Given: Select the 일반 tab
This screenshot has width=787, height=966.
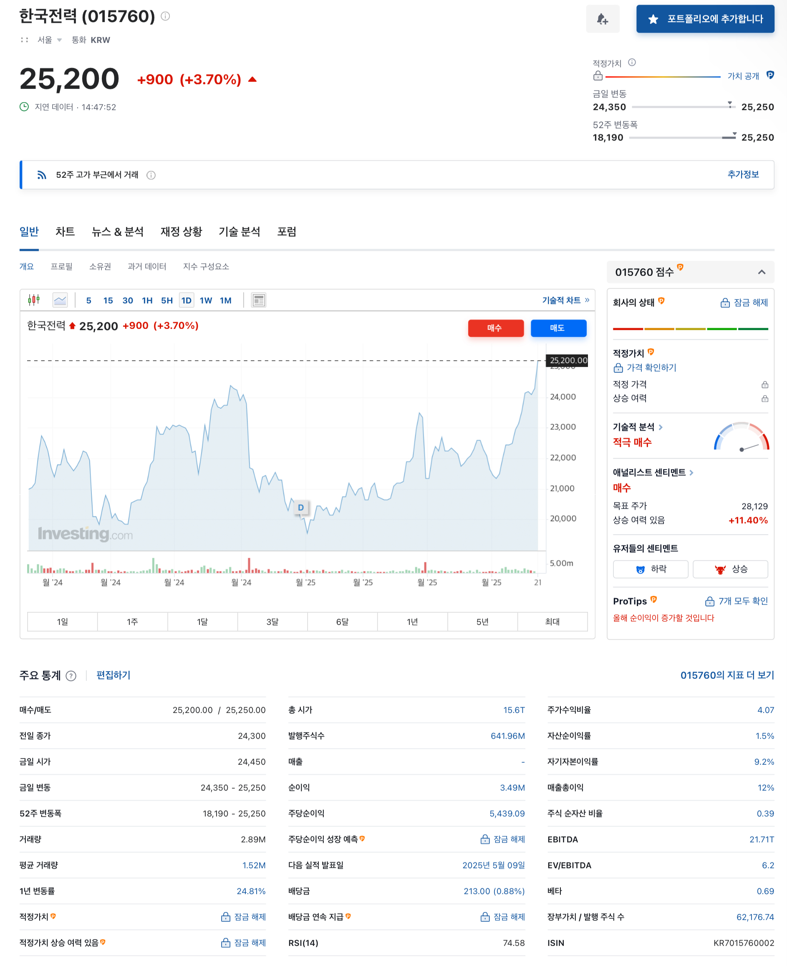Looking at the screenshot, I should coord(29,232).
